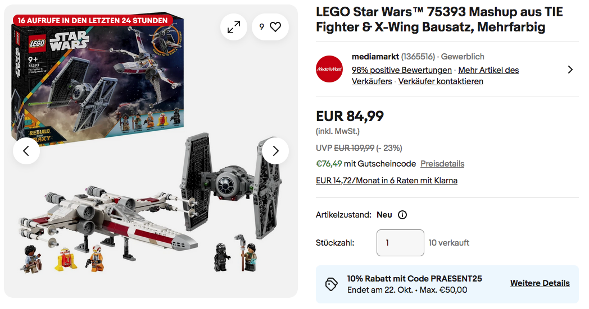Click Verkäufer kontaktieren link
The width and height of the screenshot is (589, 309).
pos(441,81)
